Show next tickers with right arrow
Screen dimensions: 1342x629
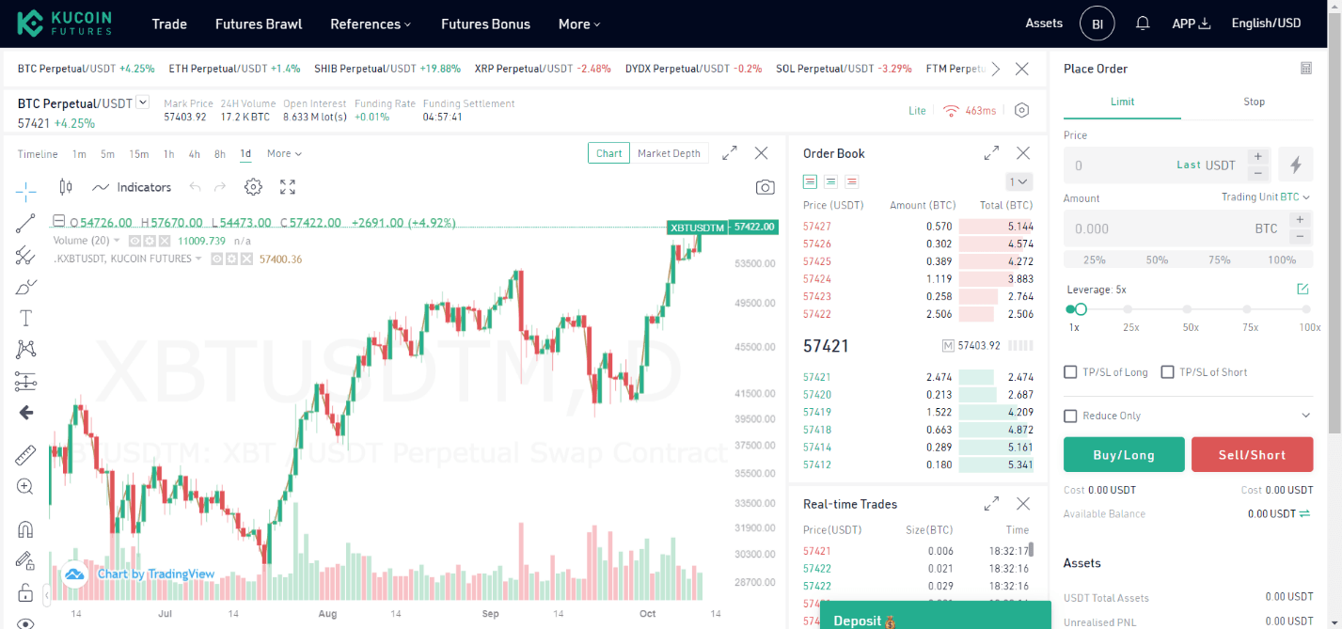pyautogui.click(x=996, y=69)
